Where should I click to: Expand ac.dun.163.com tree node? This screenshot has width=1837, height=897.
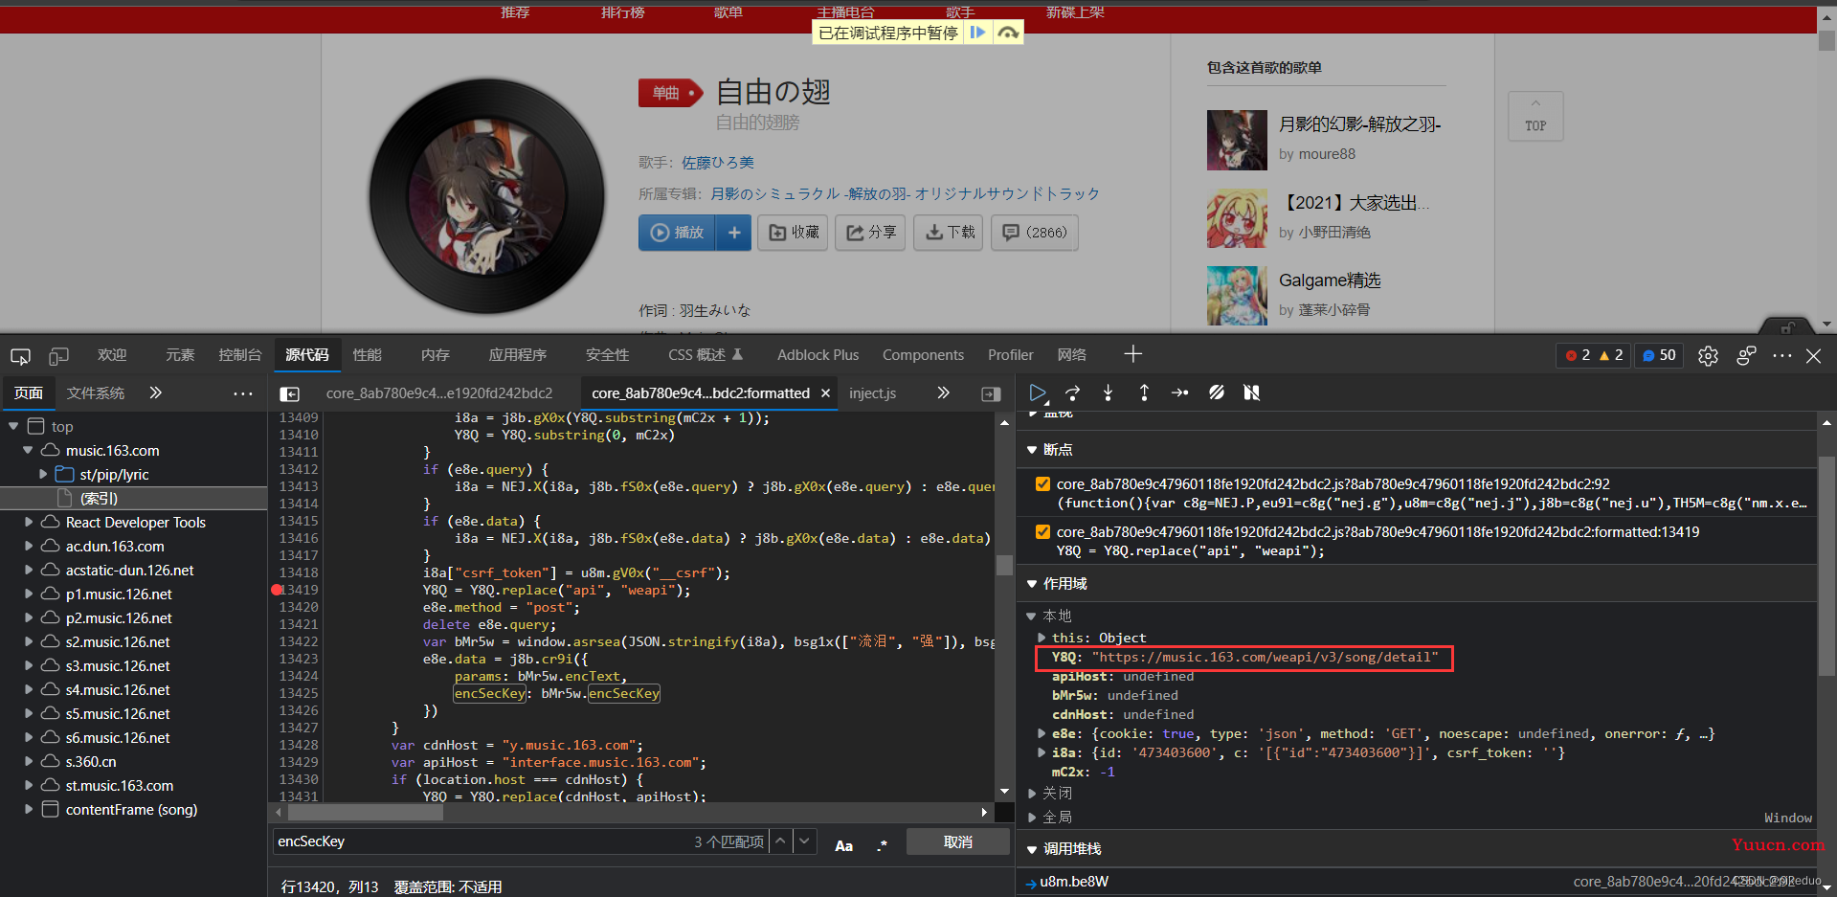tap(28, 546)
